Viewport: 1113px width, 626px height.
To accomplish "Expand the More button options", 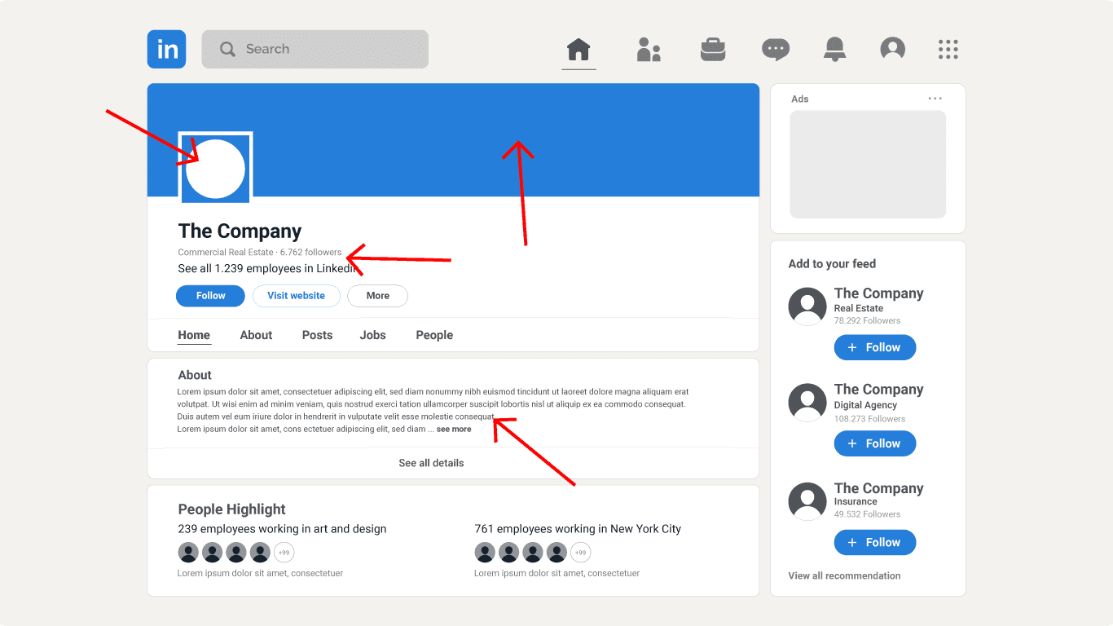I will 377,296.
